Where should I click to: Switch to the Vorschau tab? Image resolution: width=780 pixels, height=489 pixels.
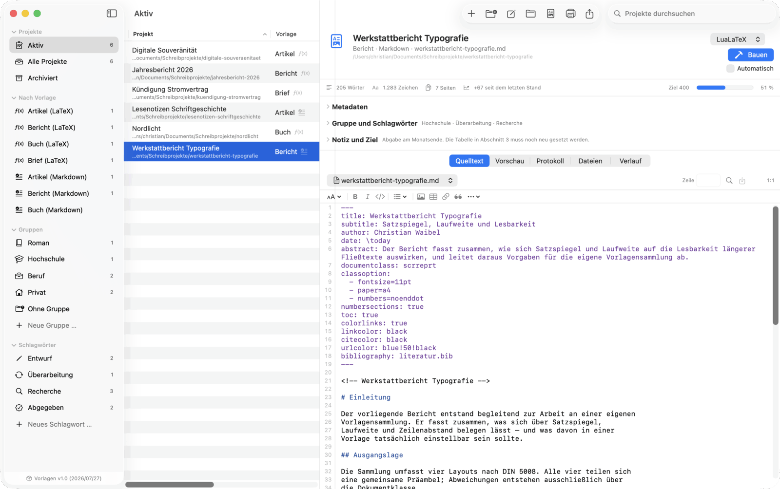(x=509, y=161)
